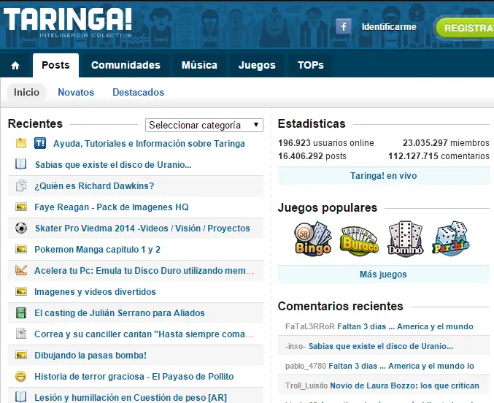Open post Dibujando la pasas bomba!
Viewport: 494px width, 403px height.
tap(90, 356)
